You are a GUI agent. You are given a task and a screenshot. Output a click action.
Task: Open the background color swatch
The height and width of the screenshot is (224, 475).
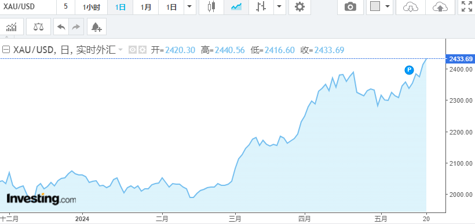click(x=375, y=7)
